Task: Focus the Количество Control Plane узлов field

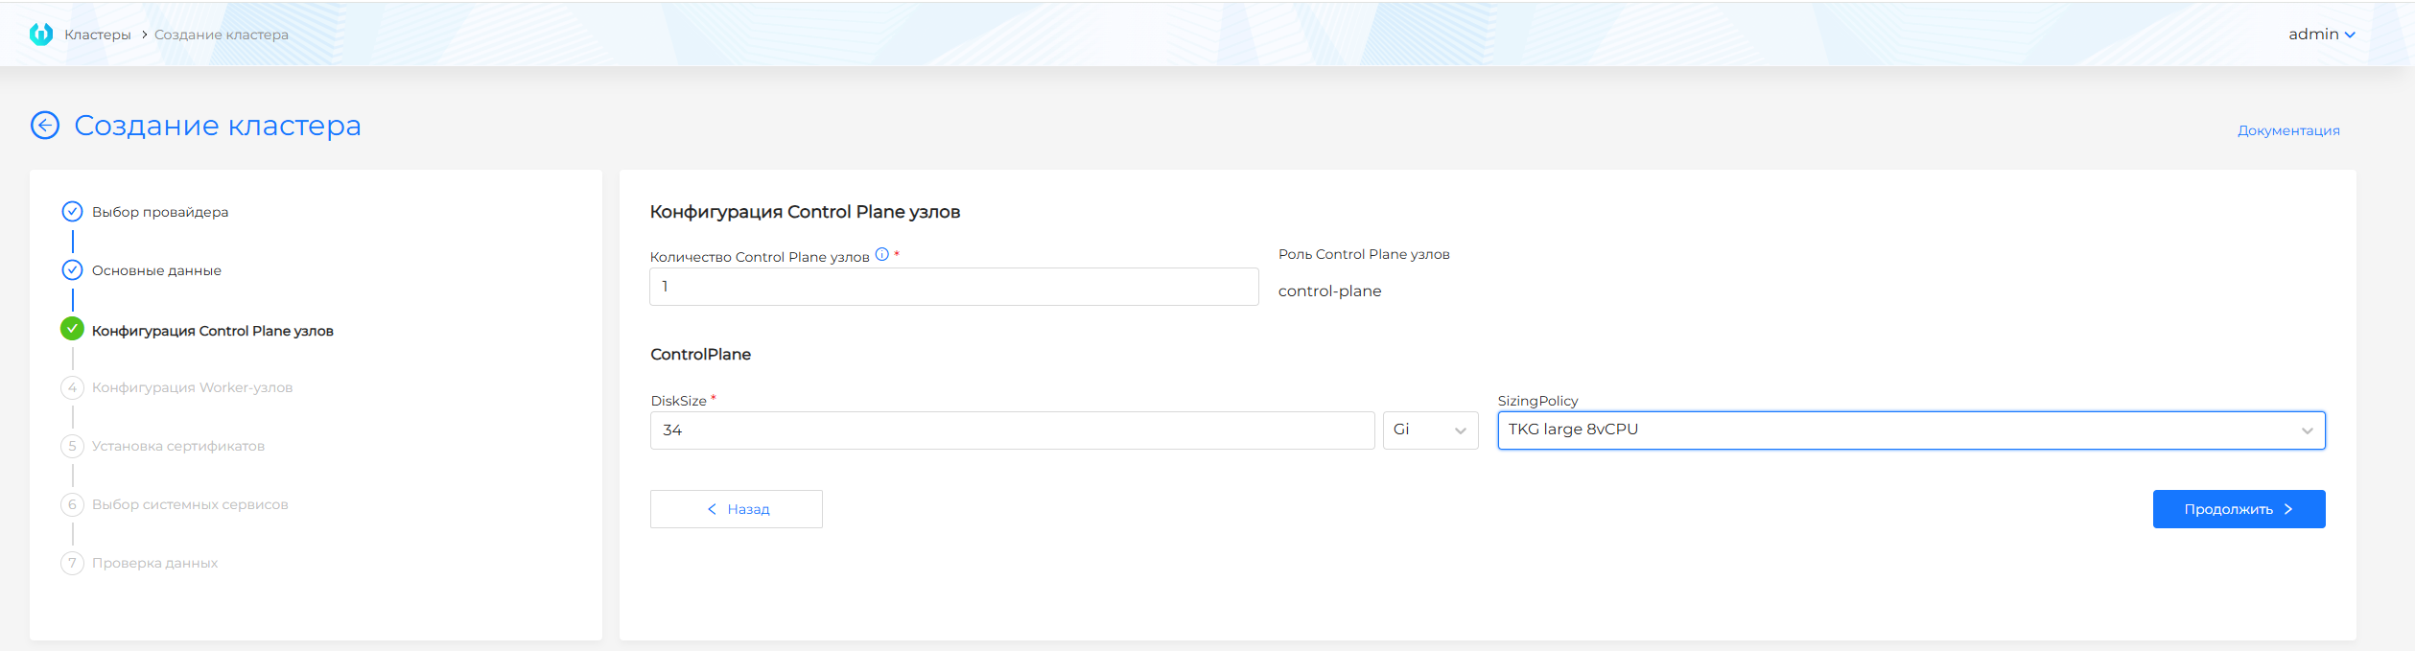Action: pos(953,287)
